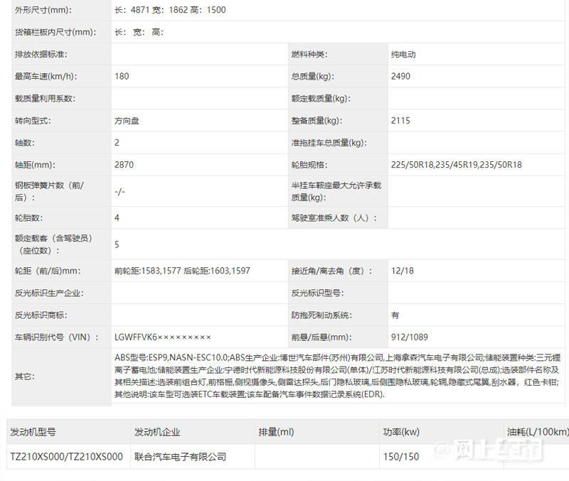569x481 pixels.
Task: Select the 轮胎规格 label
Action: [309, 165]
